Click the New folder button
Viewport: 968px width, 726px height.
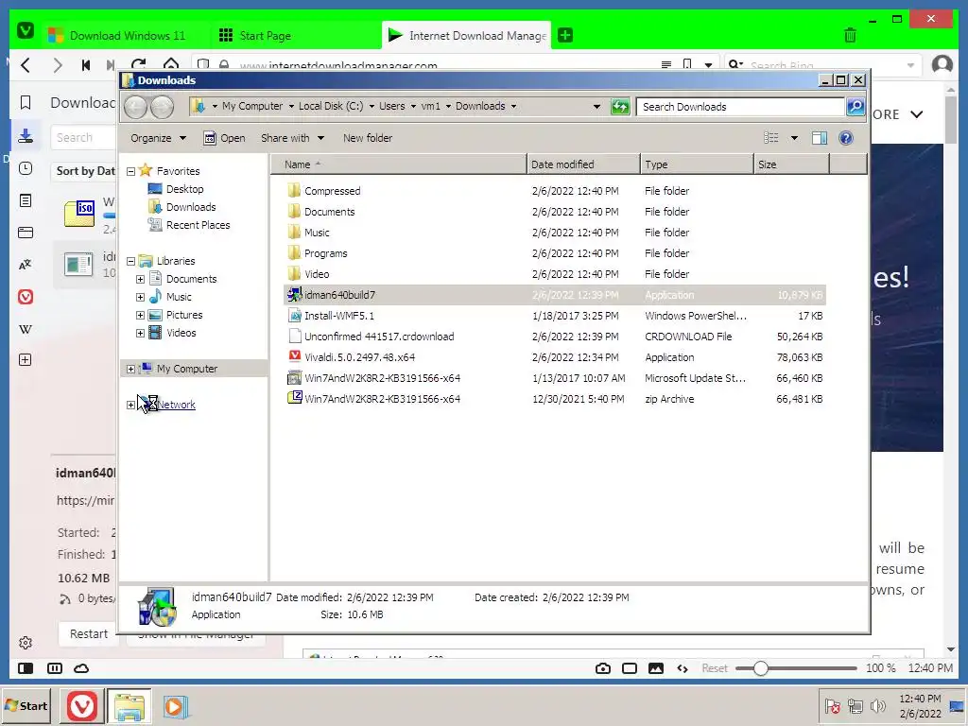pos(368,138)
